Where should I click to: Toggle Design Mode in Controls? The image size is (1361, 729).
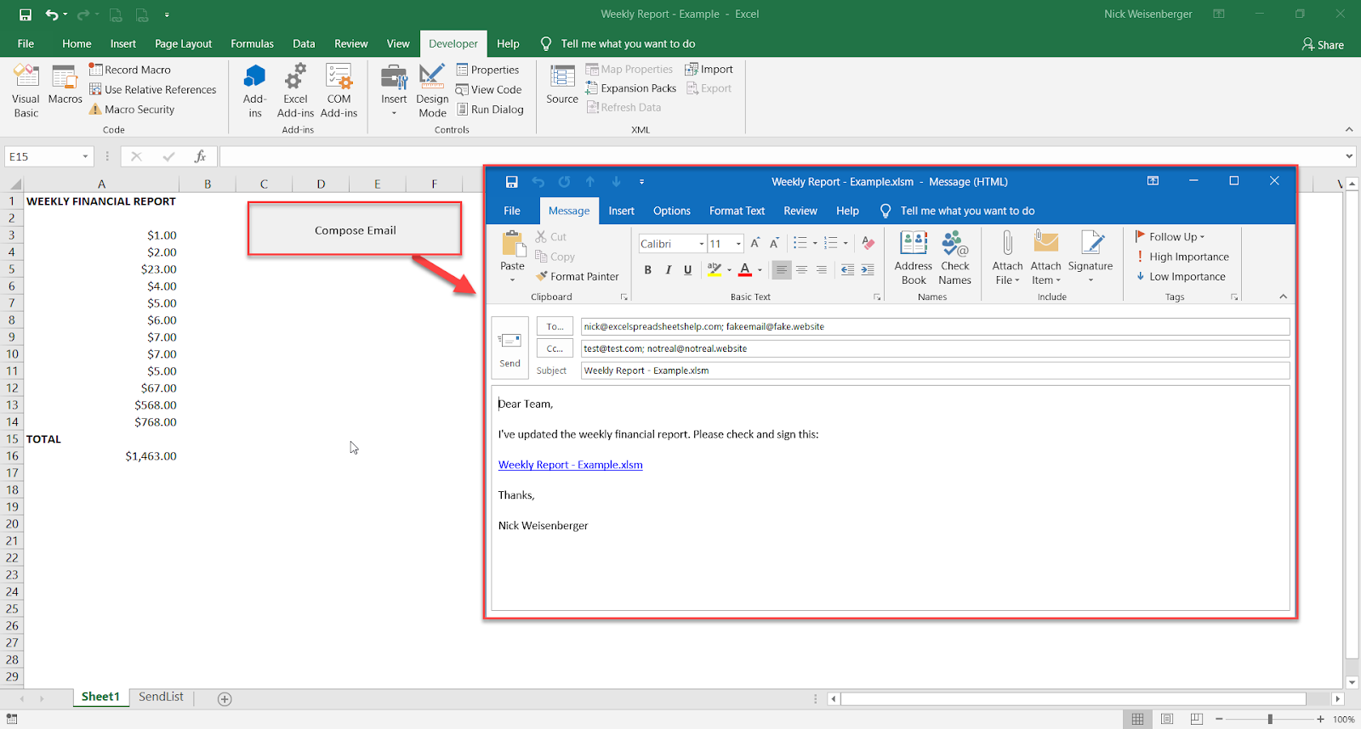click(432, 91)
